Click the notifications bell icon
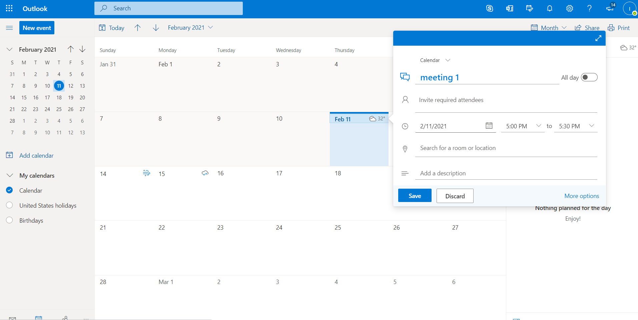This screenshot has width=638, height=320. [x=549, y=9]
